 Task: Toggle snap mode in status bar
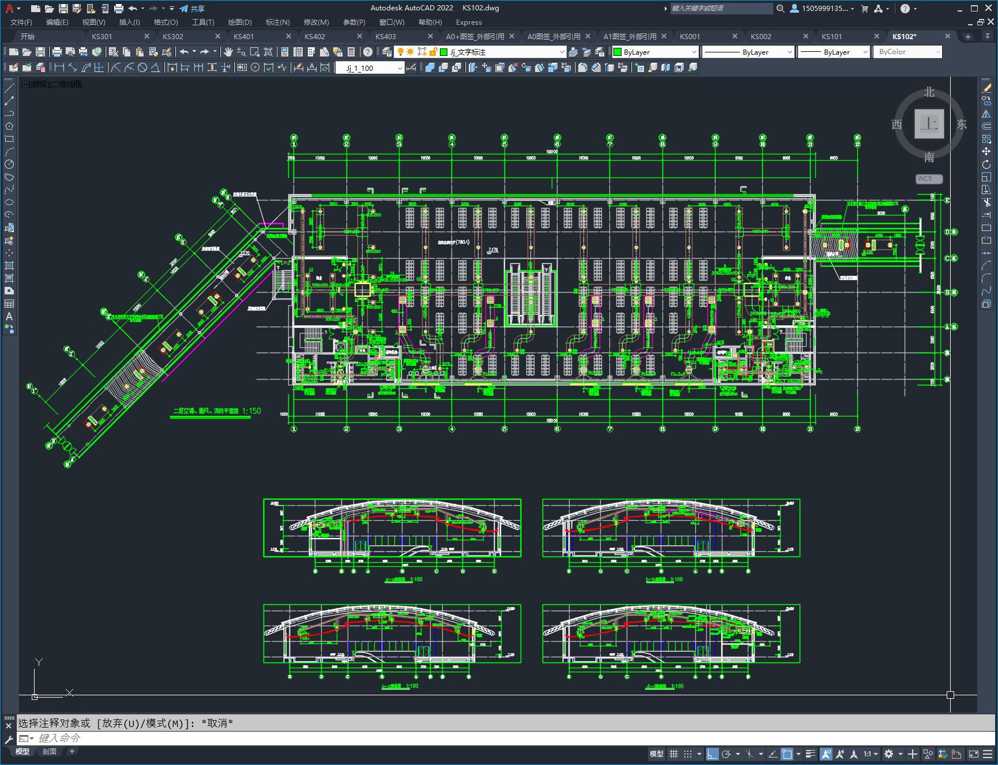(x=688, y=753)
